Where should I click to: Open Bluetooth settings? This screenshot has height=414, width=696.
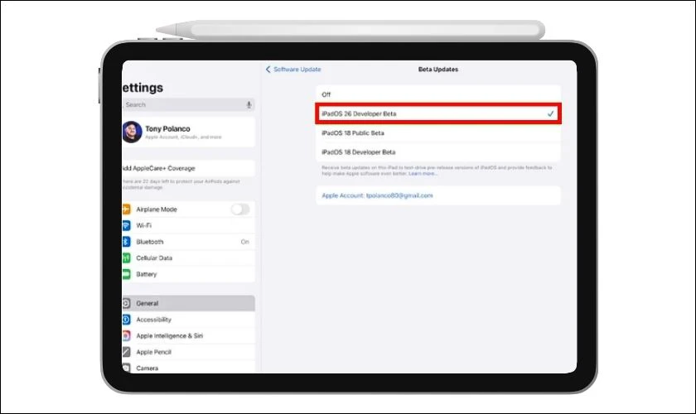[x=188, y=242]
